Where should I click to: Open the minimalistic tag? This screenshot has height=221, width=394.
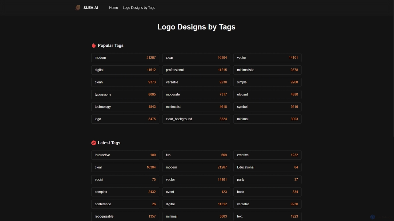[x=267, y=70]
